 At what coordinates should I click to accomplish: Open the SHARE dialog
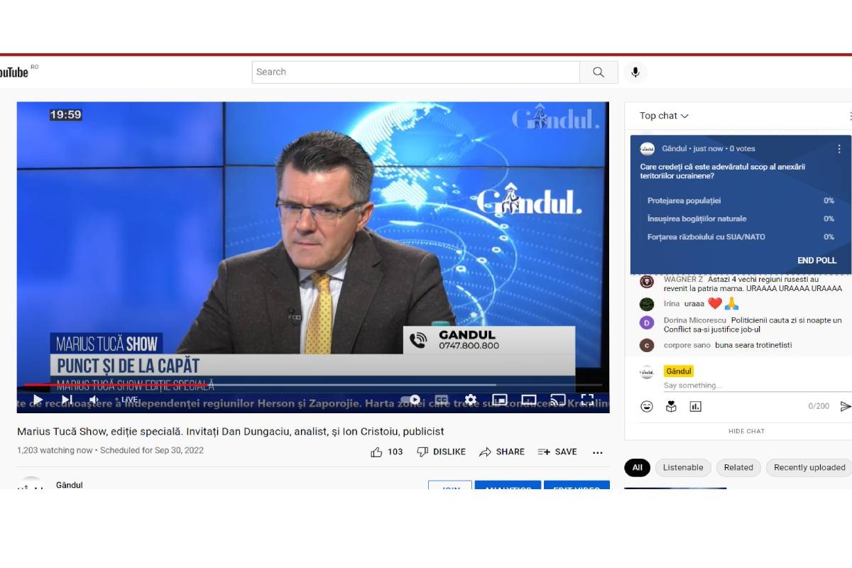(502, 452)
